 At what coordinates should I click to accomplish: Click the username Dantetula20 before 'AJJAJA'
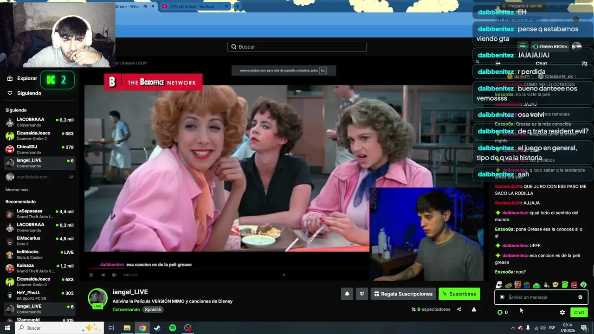[x=508, y=203]
